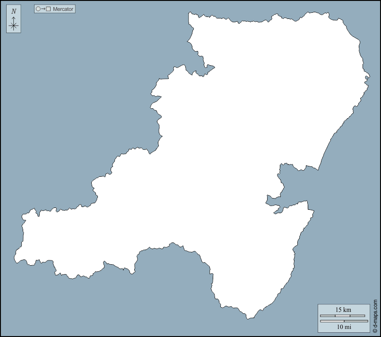Click the arrow between circle and square
The height and width of the screenshot is (337, 381).
[x=43, y=9]
